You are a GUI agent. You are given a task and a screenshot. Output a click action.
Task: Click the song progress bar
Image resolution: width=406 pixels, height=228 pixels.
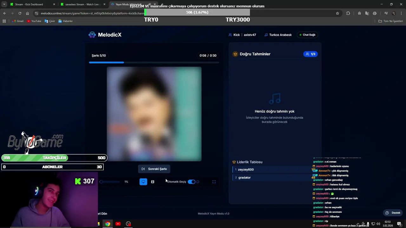(x=154, y=62)
